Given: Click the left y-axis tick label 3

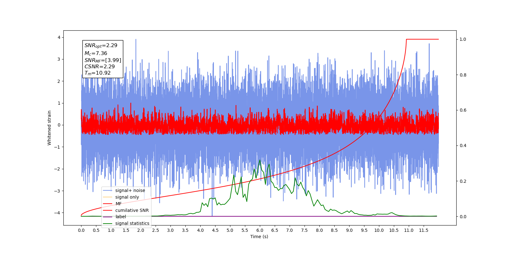Looking at the screenshot, I should coord(59,59).
